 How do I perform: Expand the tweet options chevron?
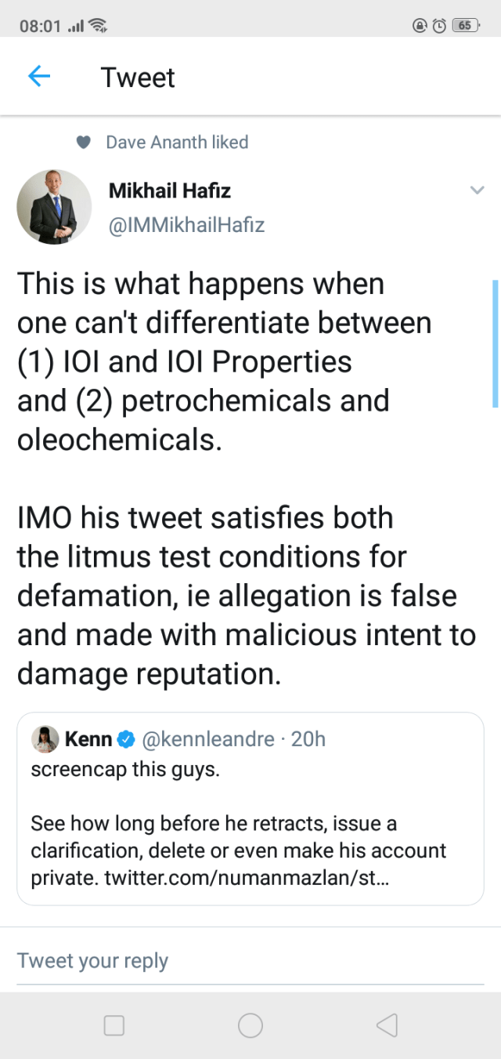point(476,190)
